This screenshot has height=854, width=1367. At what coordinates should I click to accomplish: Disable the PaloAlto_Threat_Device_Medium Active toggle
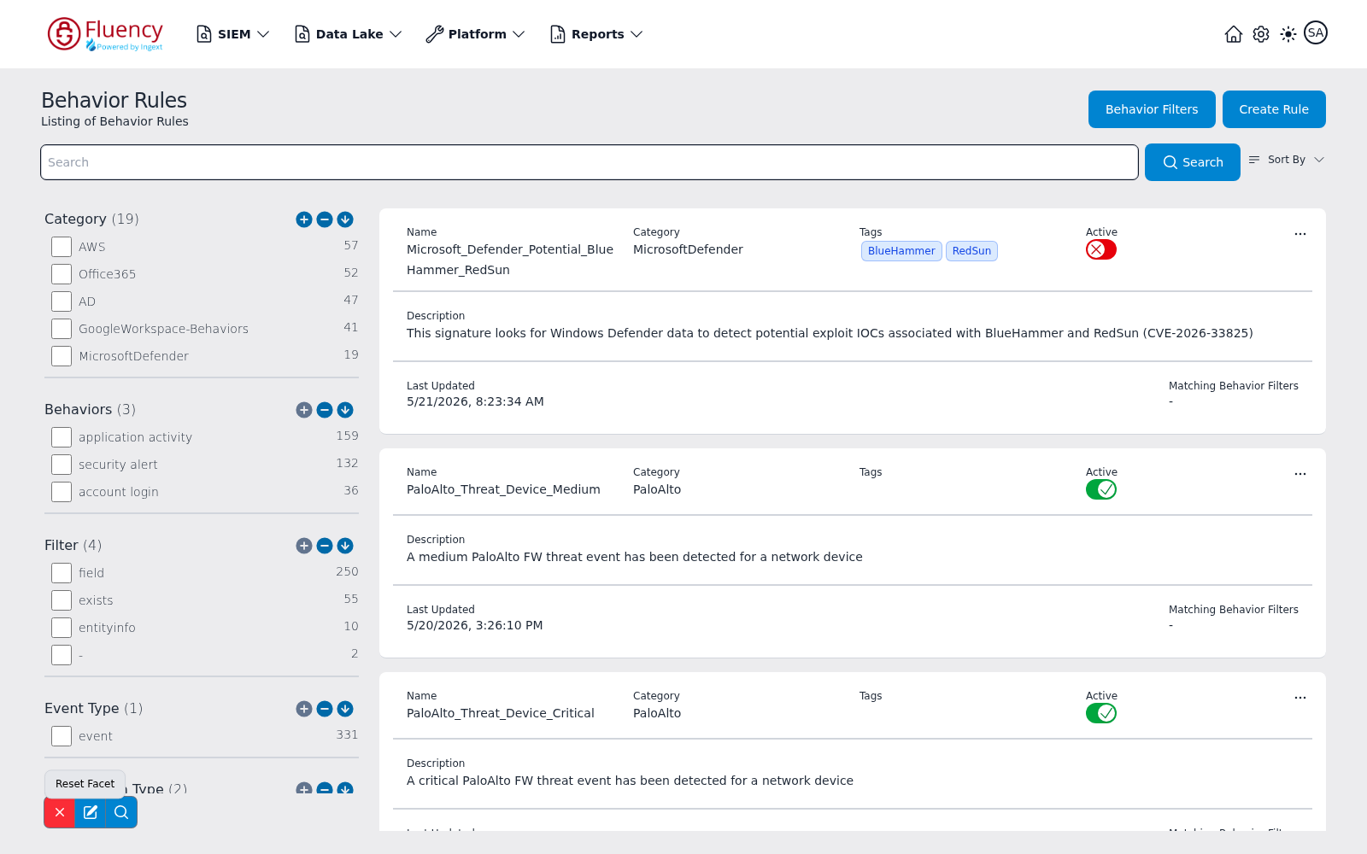pos(1101,489)
